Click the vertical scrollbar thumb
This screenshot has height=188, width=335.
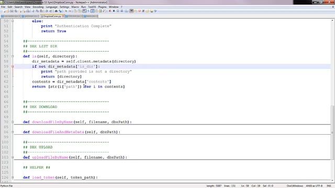[332, 132]
